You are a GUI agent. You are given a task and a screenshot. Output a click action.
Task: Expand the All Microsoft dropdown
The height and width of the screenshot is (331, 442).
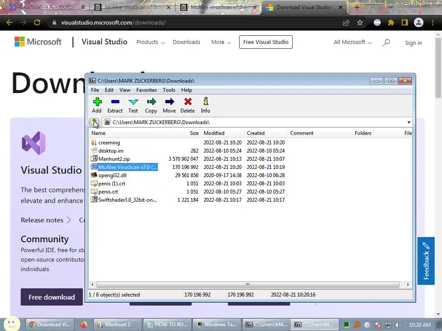353,42
